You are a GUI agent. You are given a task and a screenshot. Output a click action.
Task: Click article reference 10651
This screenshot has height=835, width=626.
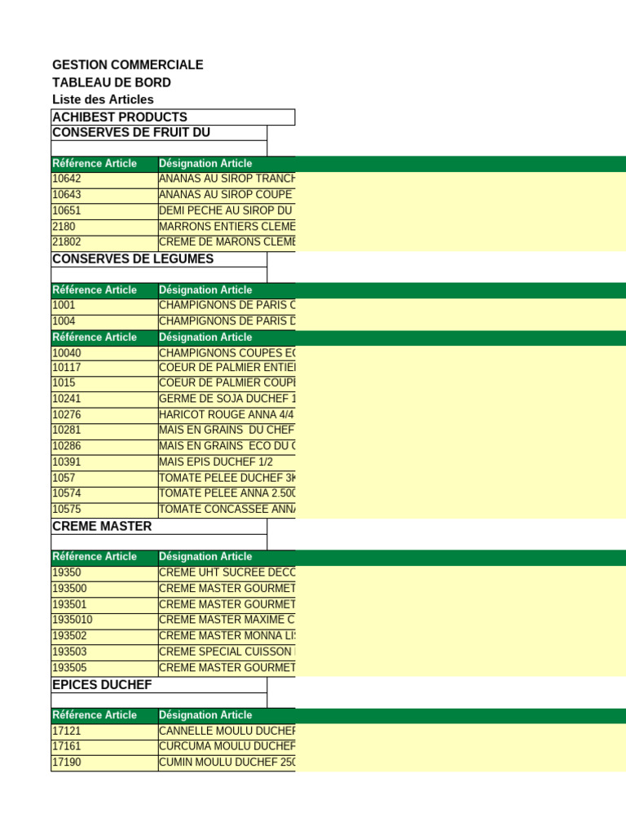[x=104, y=211]
